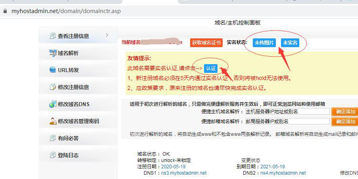Click 确定添加 for 便捷邮箱域名解析
The height and width of the screenshot is (179, 358).
[345, 122]
